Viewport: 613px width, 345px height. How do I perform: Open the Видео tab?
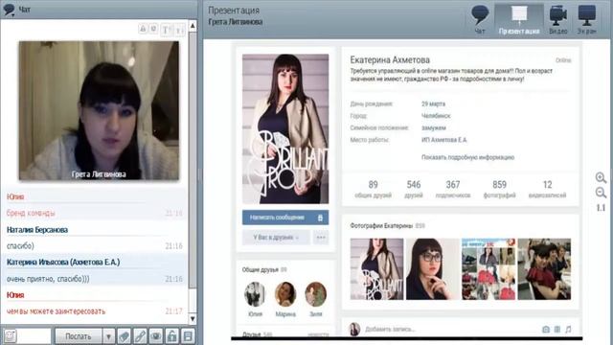point(557,19)
